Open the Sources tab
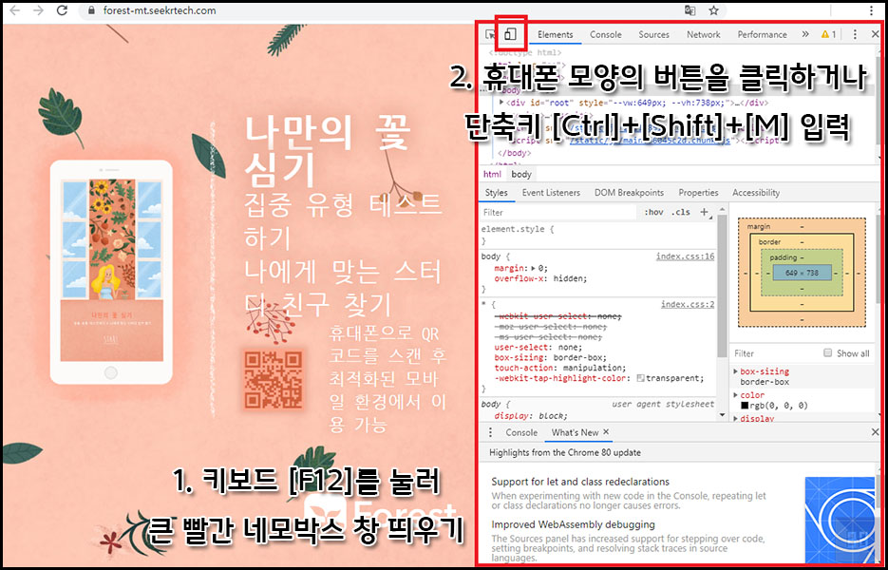The image size is (888, 570). click(653, 34)
